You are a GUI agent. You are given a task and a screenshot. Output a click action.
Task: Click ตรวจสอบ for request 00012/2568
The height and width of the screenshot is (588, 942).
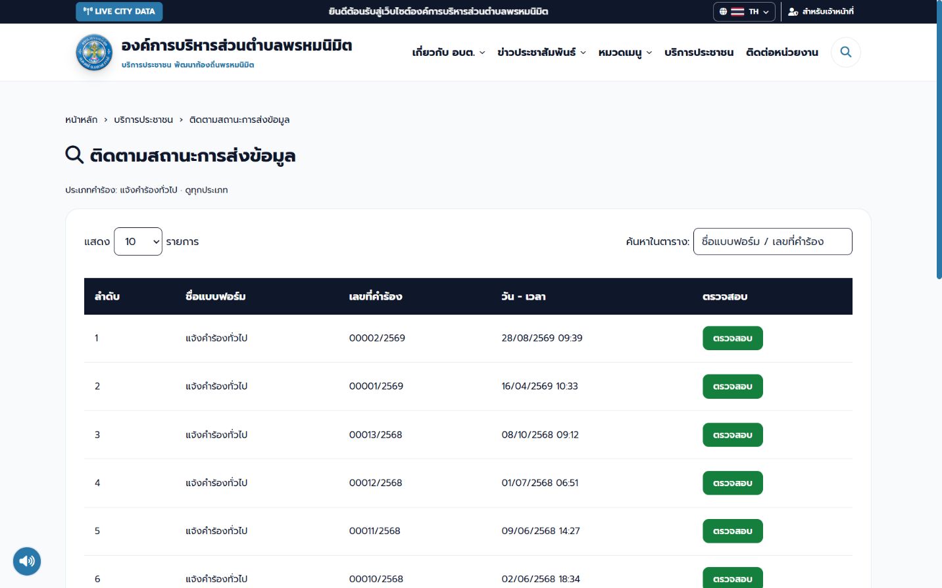coord(733,483)
